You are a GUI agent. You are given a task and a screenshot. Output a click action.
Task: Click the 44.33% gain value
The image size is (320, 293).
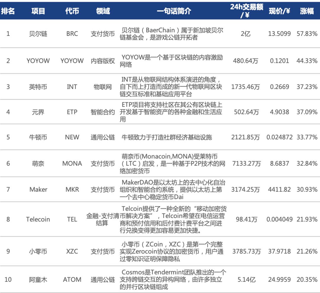pos(307,61)
